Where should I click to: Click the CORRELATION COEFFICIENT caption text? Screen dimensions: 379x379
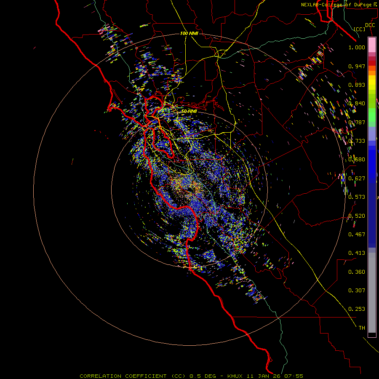(x=123, y=376)
